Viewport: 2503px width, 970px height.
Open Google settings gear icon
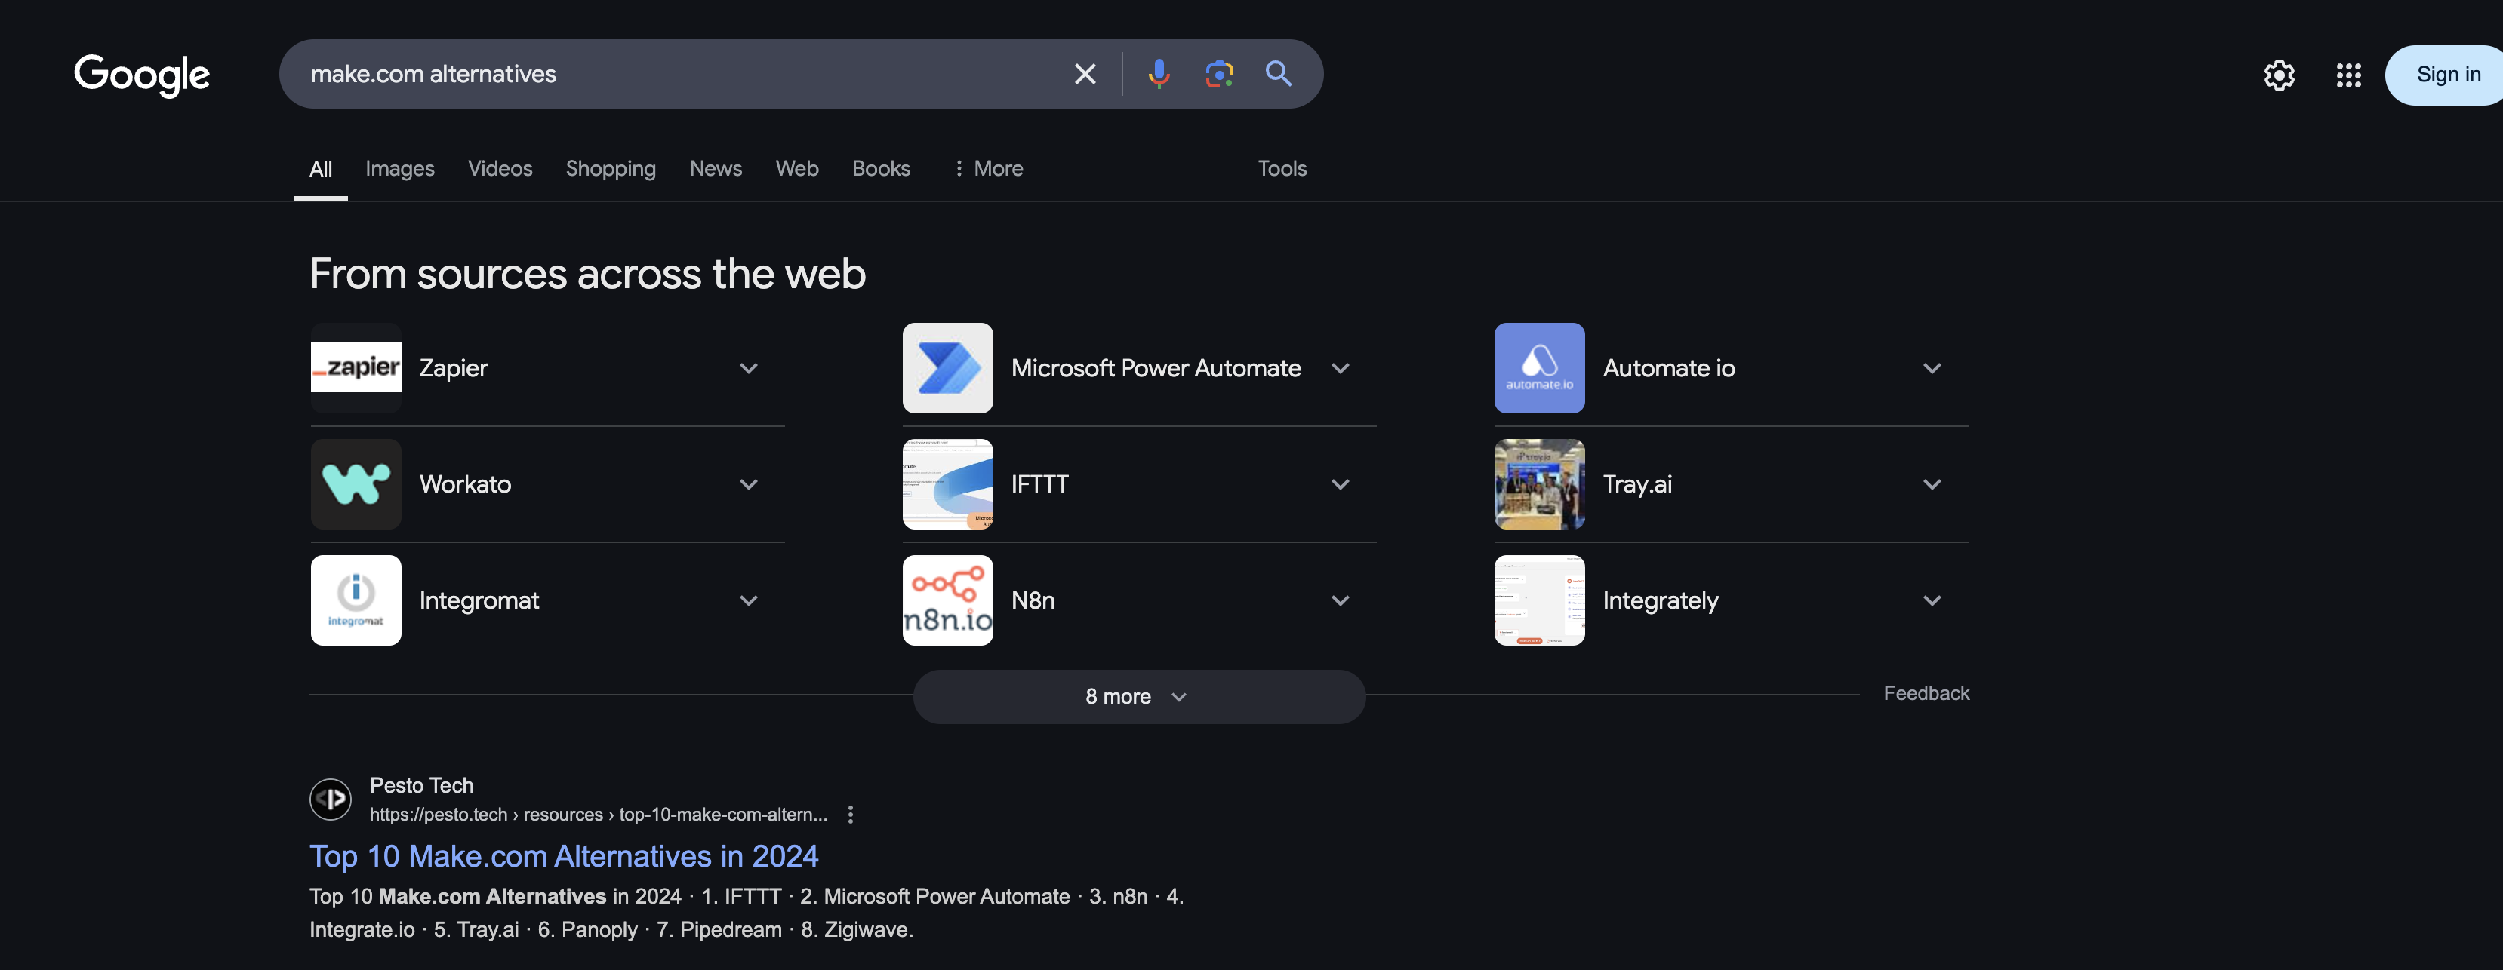(2279, 75)
